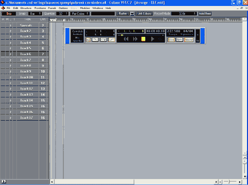Toggle the AQ automatic quantize button
This screenshot has height=185, width=248.
click(x=88, y=40)
